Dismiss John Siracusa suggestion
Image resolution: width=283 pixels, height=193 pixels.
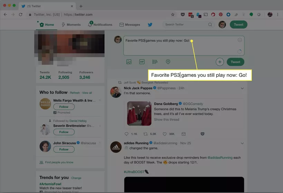point(100,143)
